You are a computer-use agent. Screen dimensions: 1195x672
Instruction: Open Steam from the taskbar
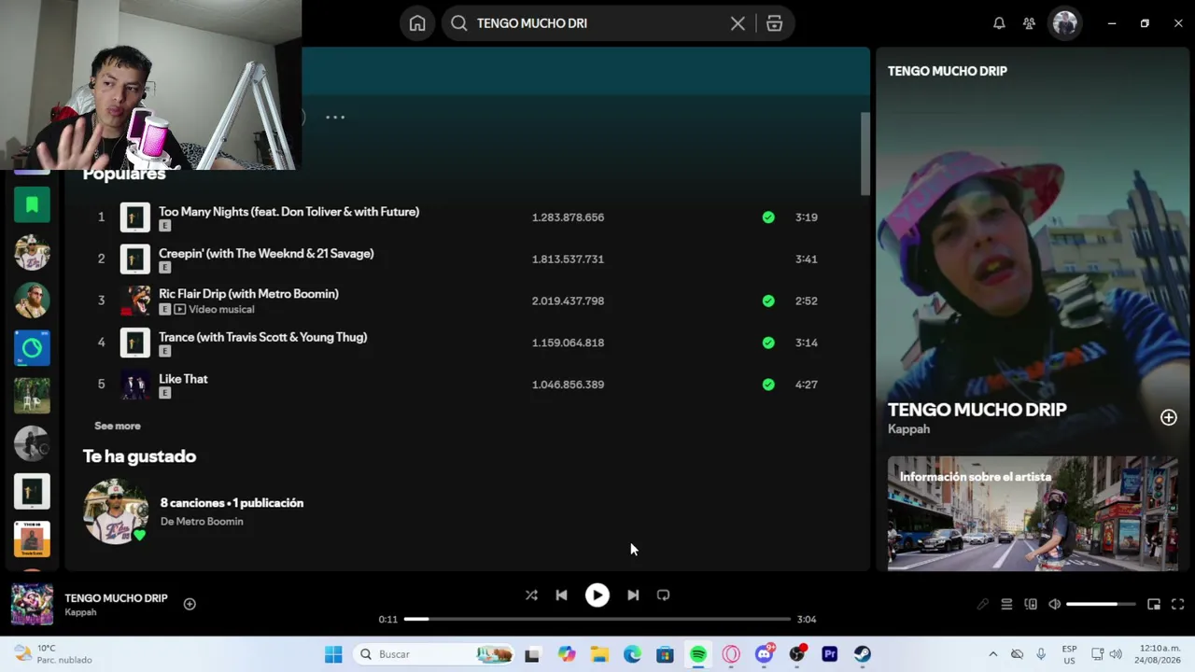(x=863, y=654)
